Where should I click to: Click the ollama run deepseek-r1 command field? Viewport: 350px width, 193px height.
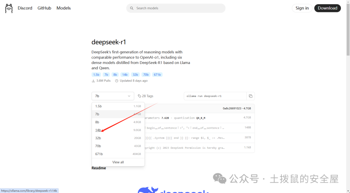tap(215, 96)
